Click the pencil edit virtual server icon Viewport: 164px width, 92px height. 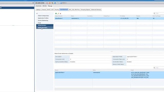58,14
